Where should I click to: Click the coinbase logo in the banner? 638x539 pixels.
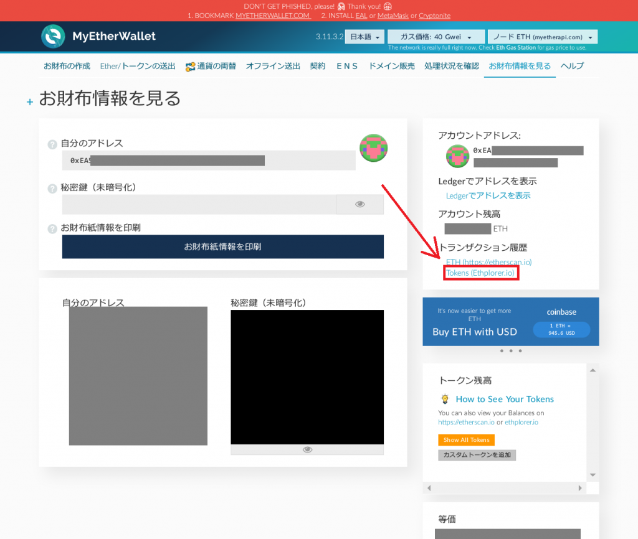563,311
